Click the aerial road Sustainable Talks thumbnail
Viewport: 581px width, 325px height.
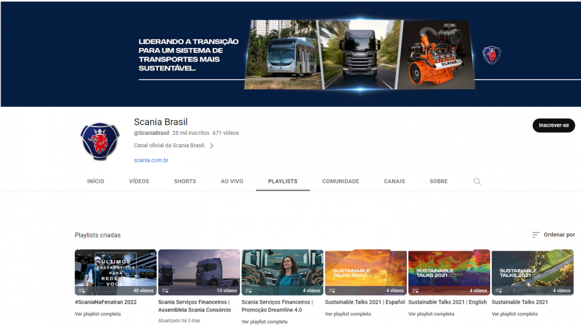[x=532, y=272]
